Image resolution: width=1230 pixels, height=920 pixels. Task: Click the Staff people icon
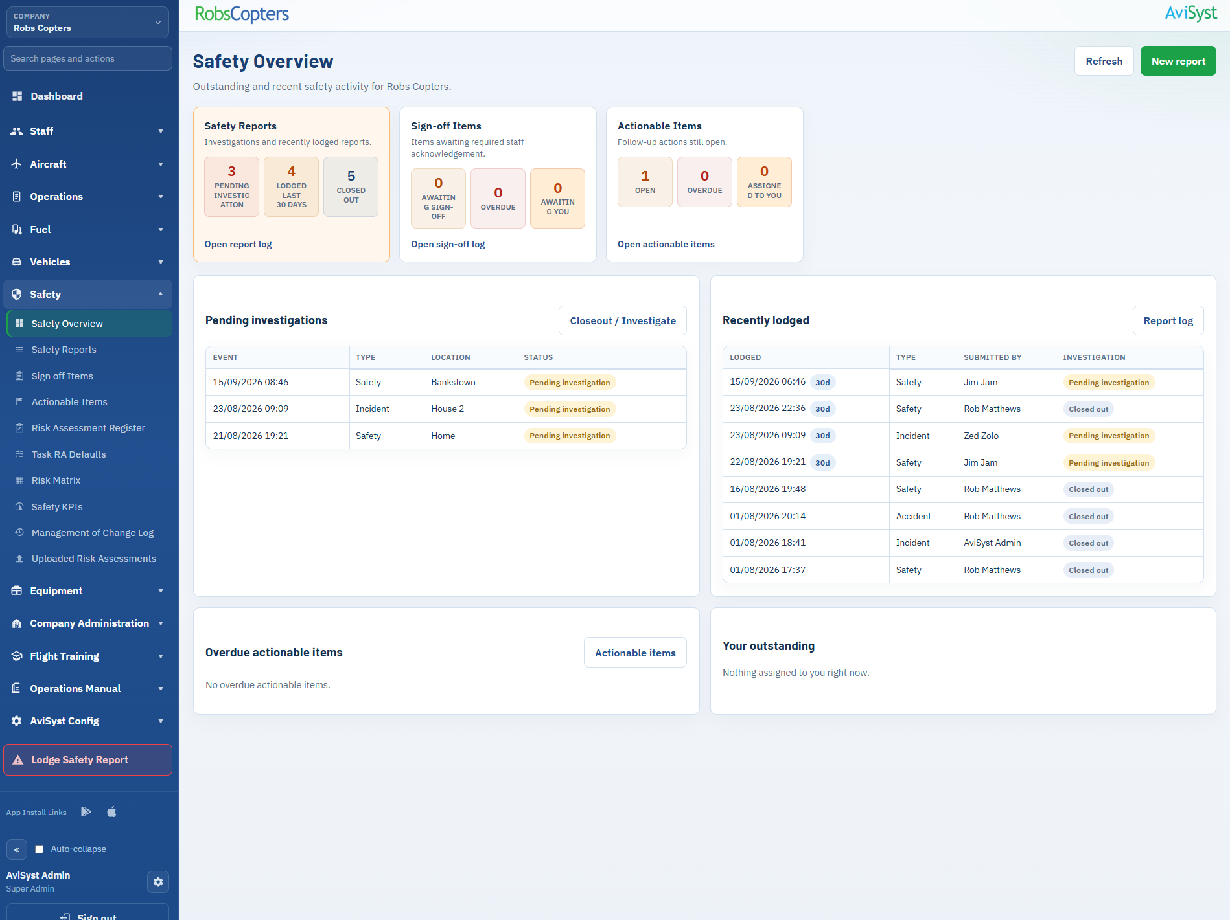click(17, 131)
